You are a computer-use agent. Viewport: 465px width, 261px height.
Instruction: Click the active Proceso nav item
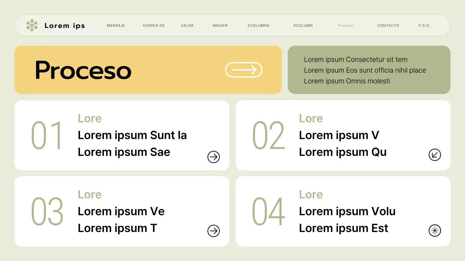(x=346, y=26)
